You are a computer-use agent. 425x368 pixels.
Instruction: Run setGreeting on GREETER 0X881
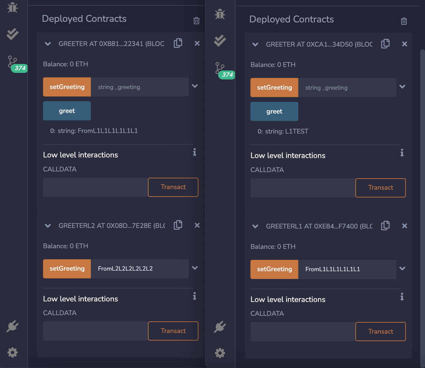67,87
